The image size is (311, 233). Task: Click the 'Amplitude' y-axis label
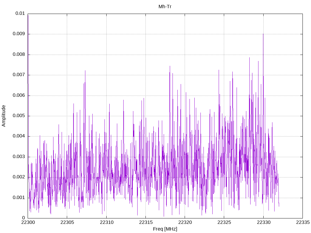pyautogui.click(x=4, y=116)
